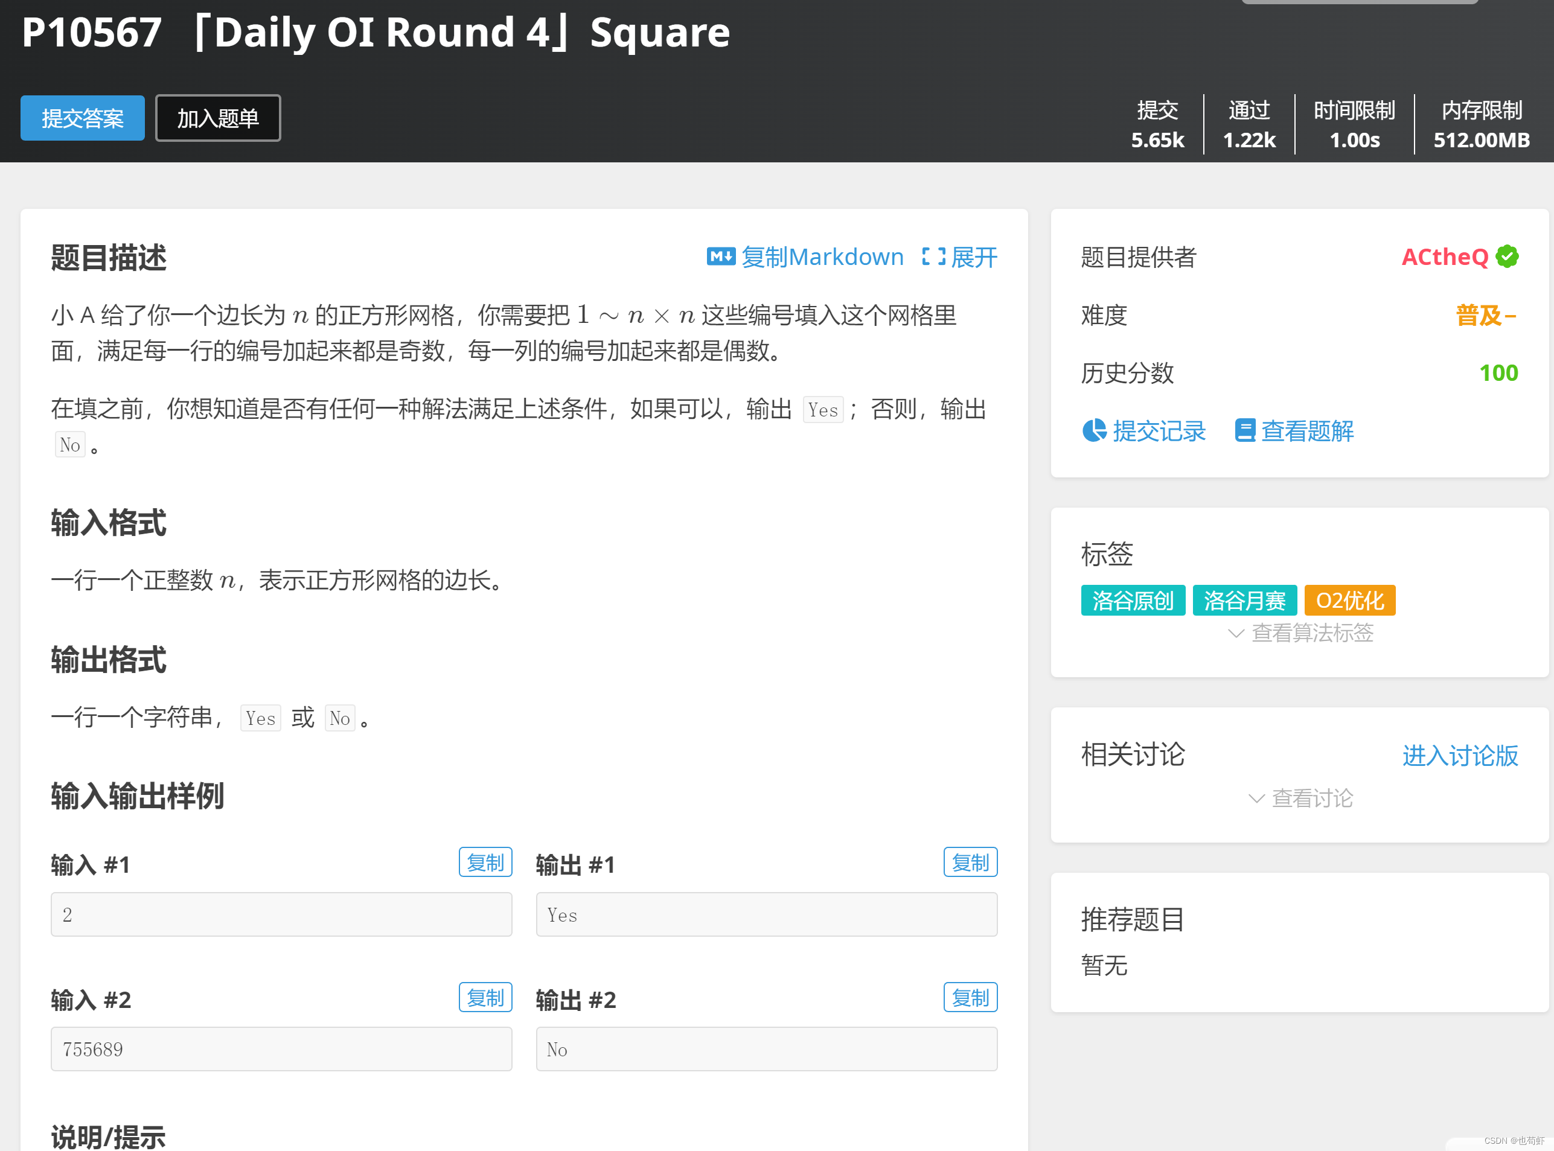Copy sample input #2
The width and height of the screenshot is (1554, 1151).
(485, 998)
